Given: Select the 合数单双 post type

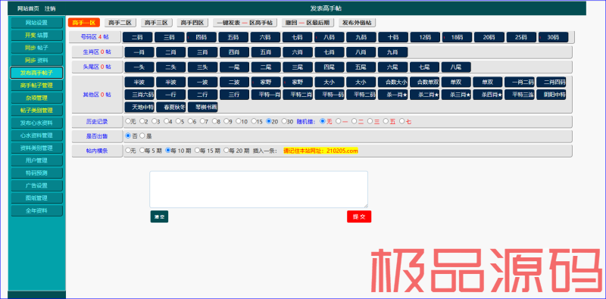Looking at the screenshot, I should tap(424, 82).
